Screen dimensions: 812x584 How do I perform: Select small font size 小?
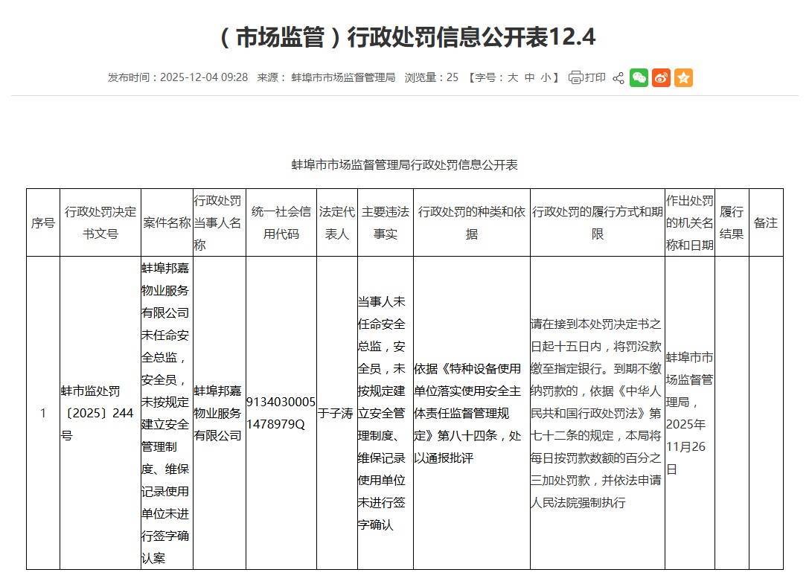tap(548, 77)
